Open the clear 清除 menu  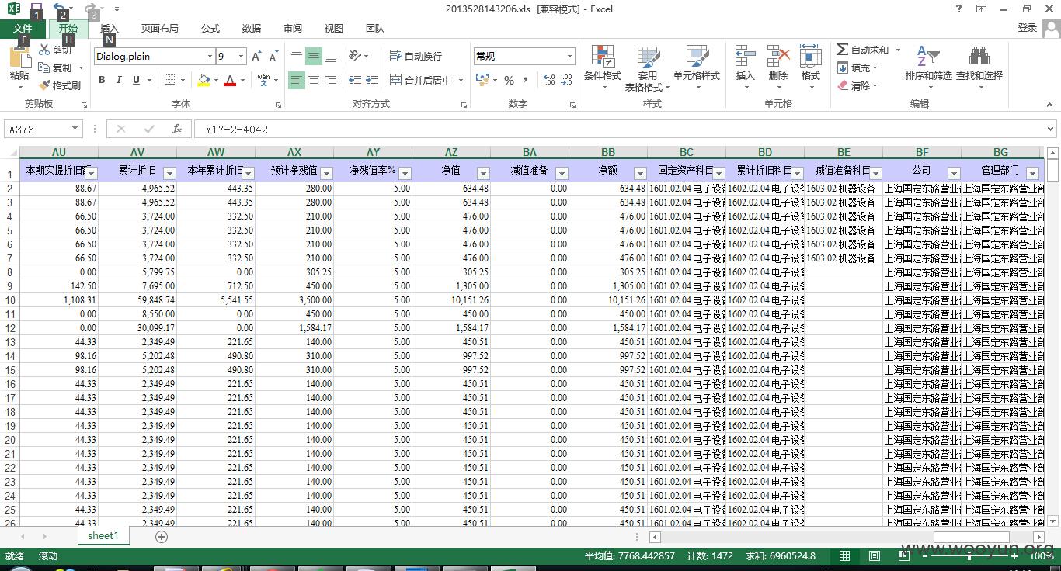click(857, 85)
